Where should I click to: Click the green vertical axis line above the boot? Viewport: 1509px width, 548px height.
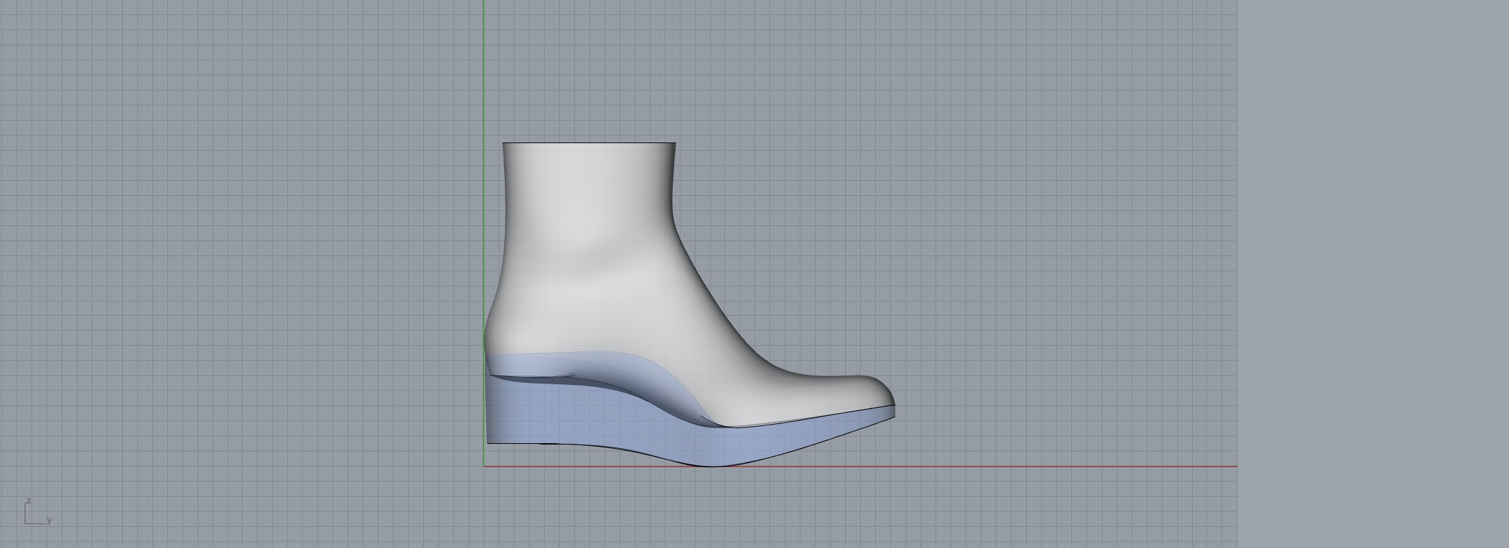tap(484, 68)
